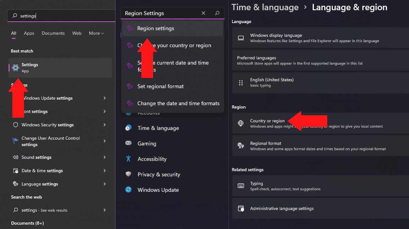
Task: Open the Windows display language setting
Action: (320, 38)
